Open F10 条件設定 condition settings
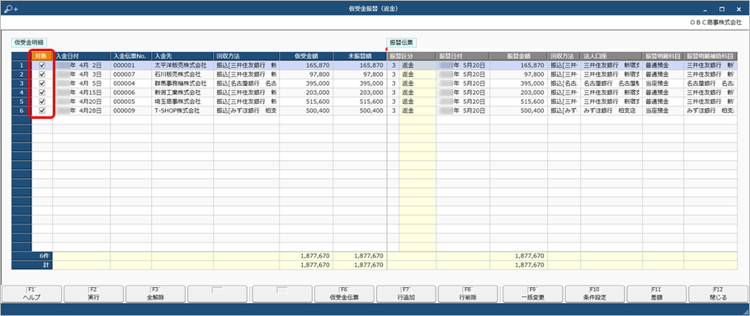 click(595, 294)
